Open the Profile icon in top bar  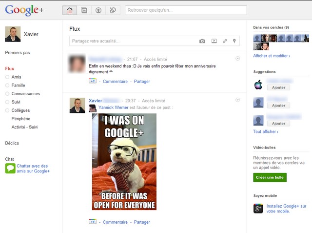click(98, 10)
